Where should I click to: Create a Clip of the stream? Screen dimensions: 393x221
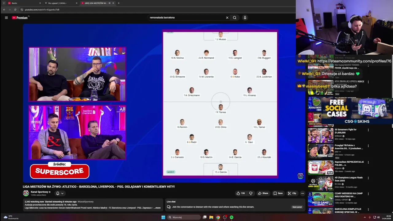coord(292,193)
